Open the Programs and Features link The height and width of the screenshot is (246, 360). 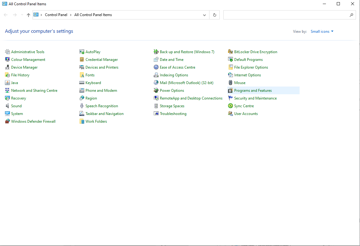point(253,91)
